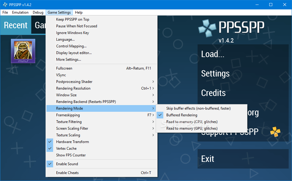Toggle Hardware Transform off
This screenshot has height=181, width=292.
[x=72, y=142]
